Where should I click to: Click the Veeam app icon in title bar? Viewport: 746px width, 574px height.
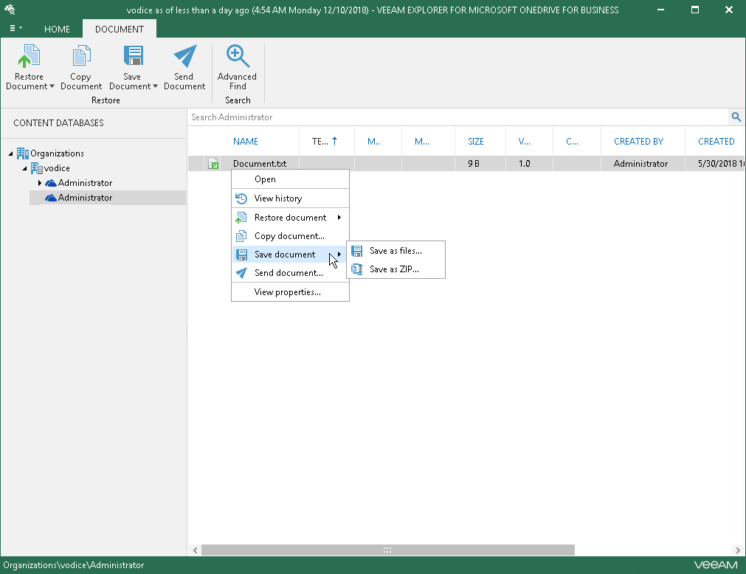click(10, 10)
